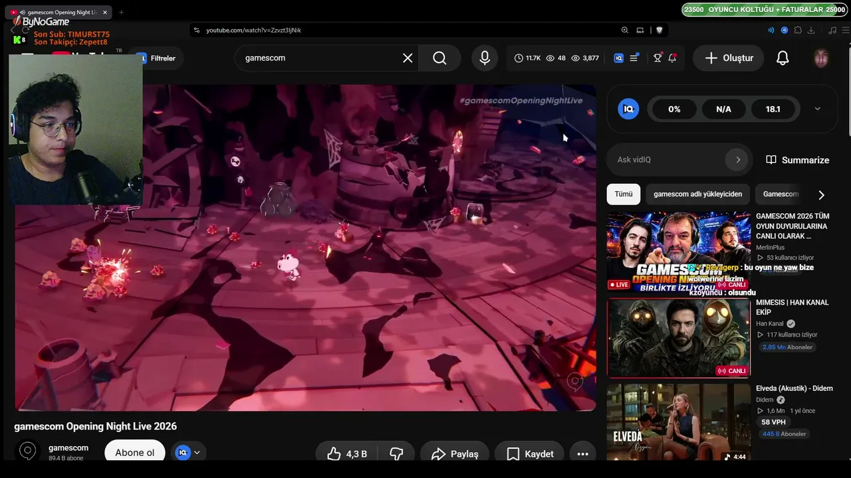Clear the gamescom search text
This screenshot has height=478, width=851.
point(408,58)
